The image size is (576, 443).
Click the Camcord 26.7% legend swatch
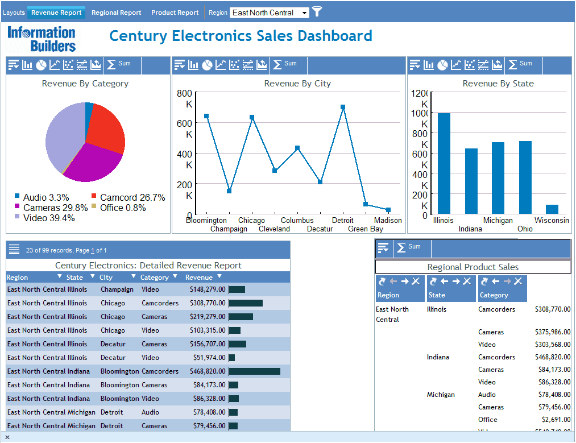[94, 196]
